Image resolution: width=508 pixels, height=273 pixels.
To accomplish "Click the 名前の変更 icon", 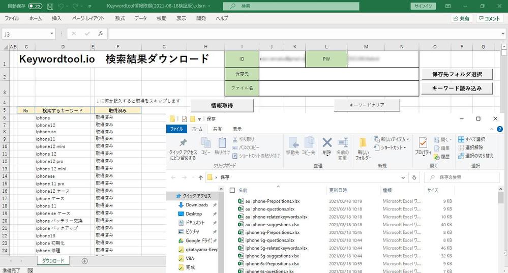I will coord(342,142).
